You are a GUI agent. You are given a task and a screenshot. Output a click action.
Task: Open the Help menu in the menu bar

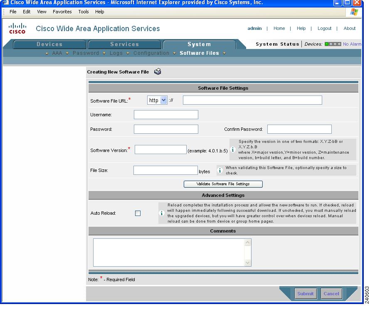tap(100, 12)
